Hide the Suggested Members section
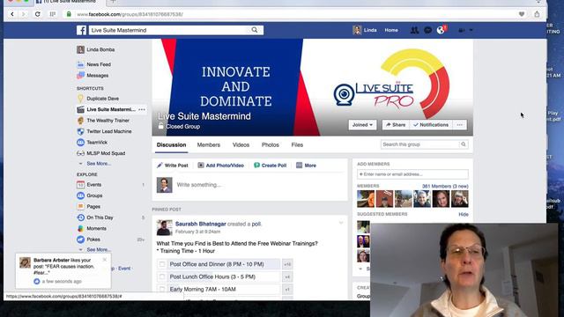564x317 pixels. [464, 214]
